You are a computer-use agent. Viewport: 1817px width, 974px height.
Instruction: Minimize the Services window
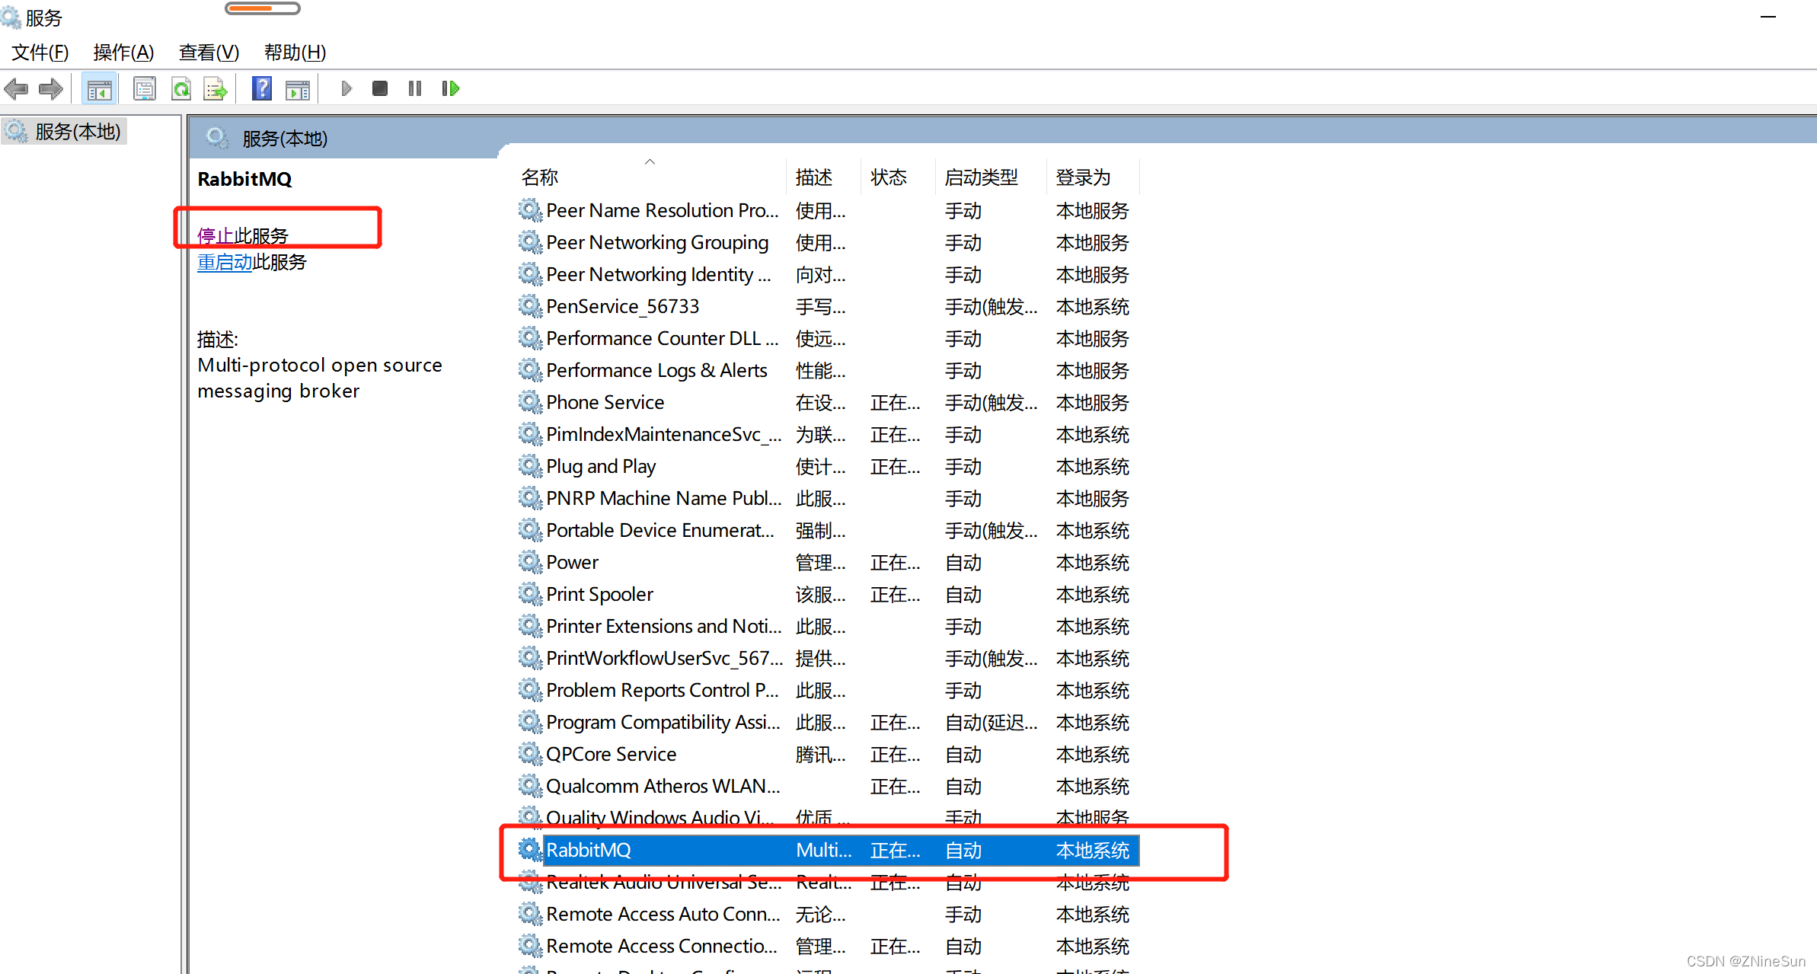click(x=1768, y=17)
